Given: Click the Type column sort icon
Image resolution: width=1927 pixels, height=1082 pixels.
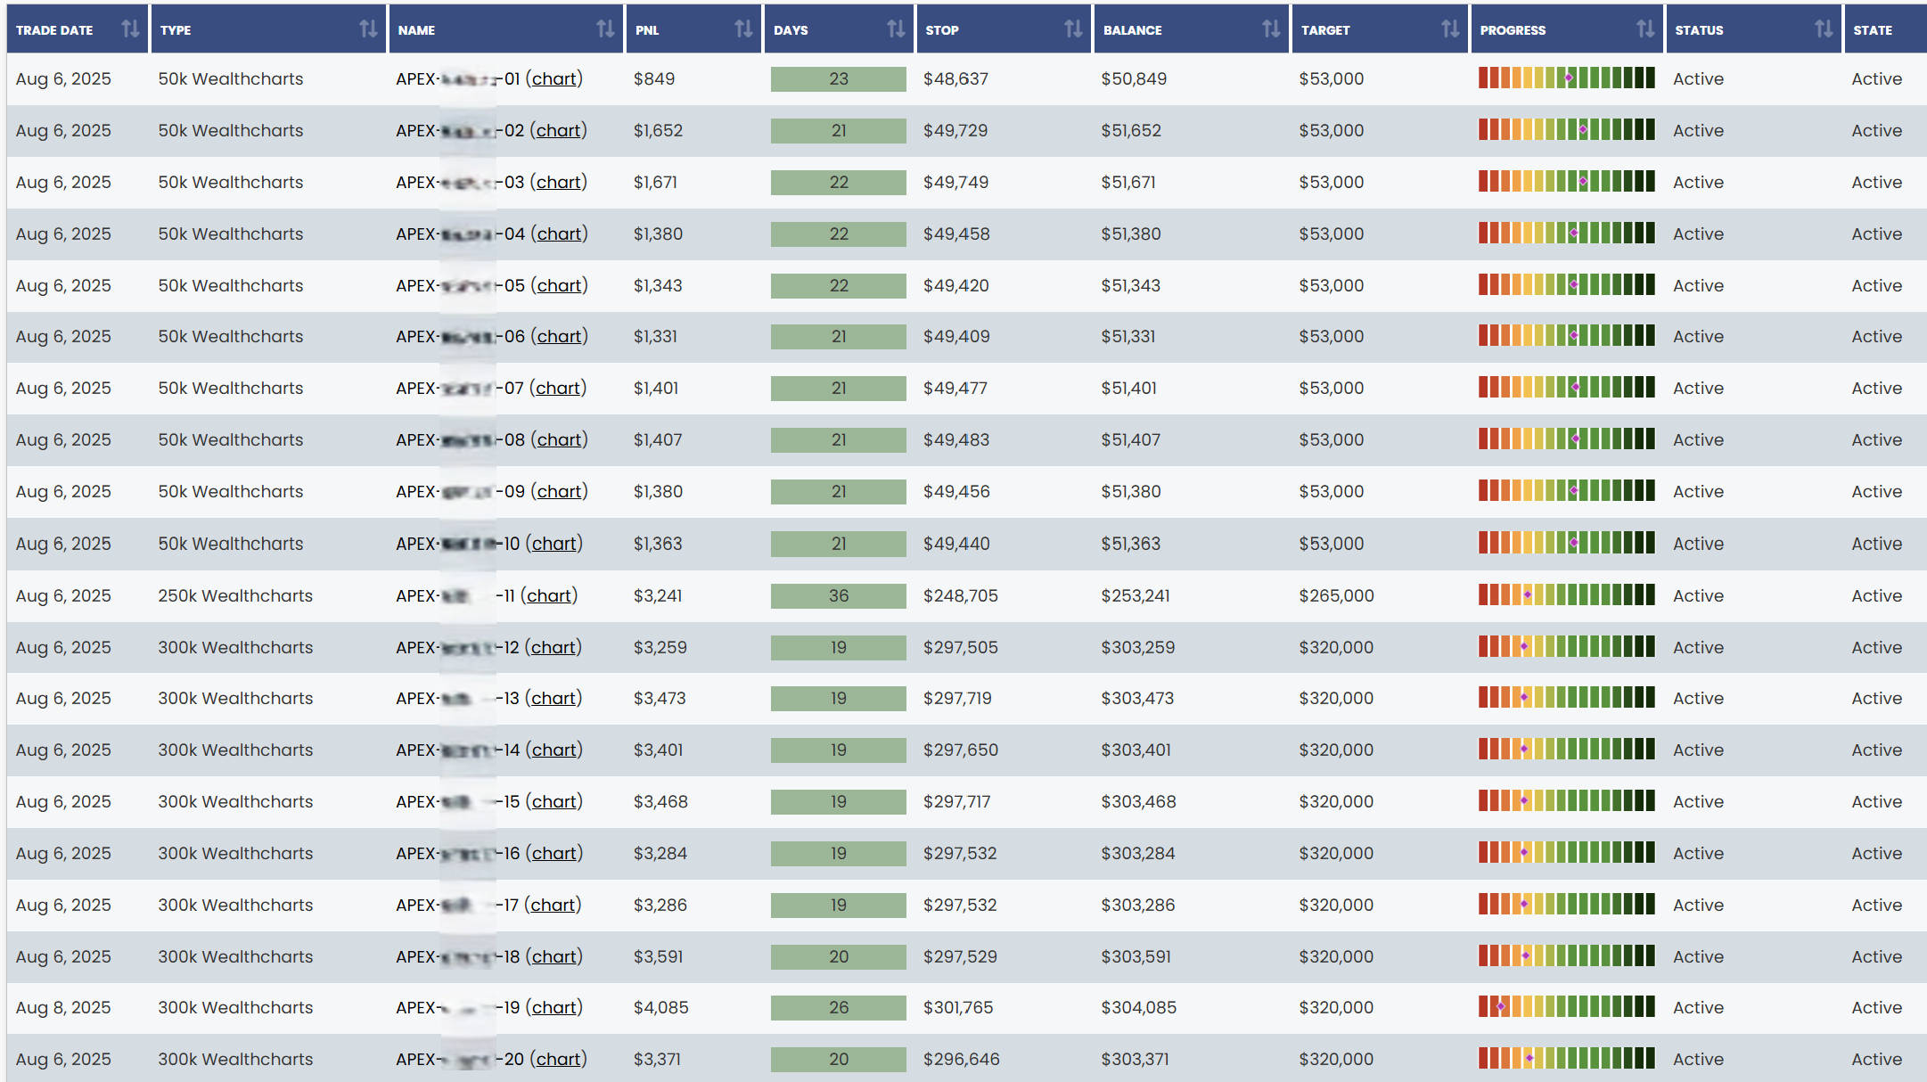Looking at the screenshot, I should pyautogui.click(x=368, y=29).
